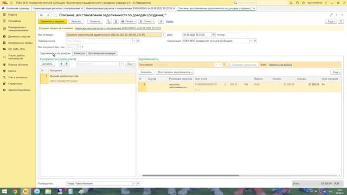Go back with the left arrow button
The height and width of the screenshot is (195, 347).
(x=41, y=15)
